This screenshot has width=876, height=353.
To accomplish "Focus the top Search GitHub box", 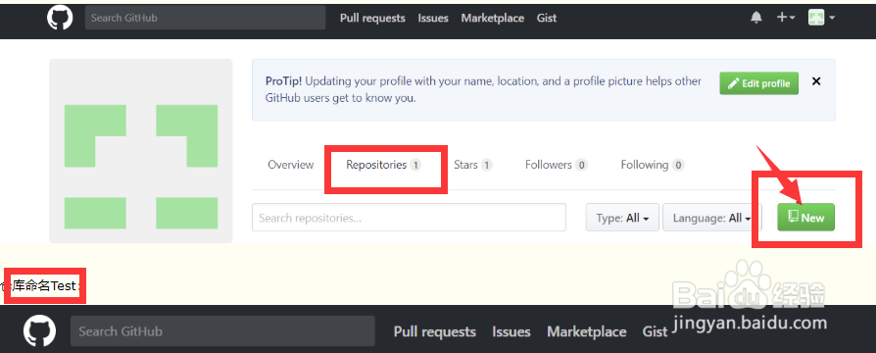I will tap(205, 18).
